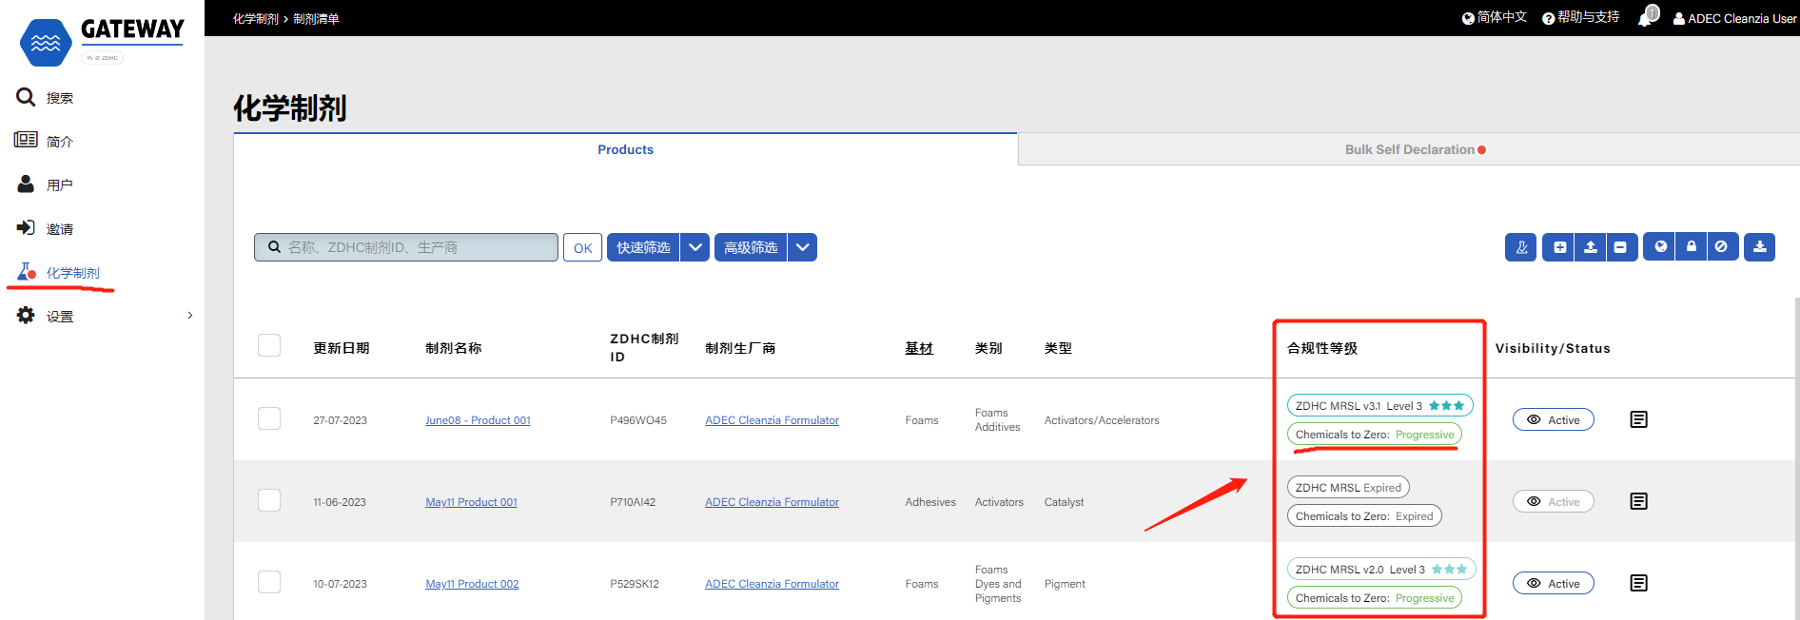The height and width of the screenshot is (620, 1800).
Task: Click 化学制剂 in the breadcrumb
Action: [x=255, y=19]
